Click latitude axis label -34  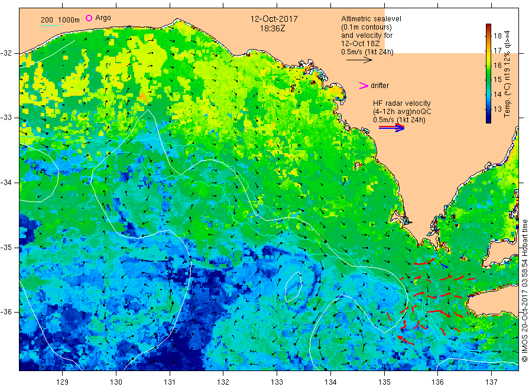click(7, 183)
